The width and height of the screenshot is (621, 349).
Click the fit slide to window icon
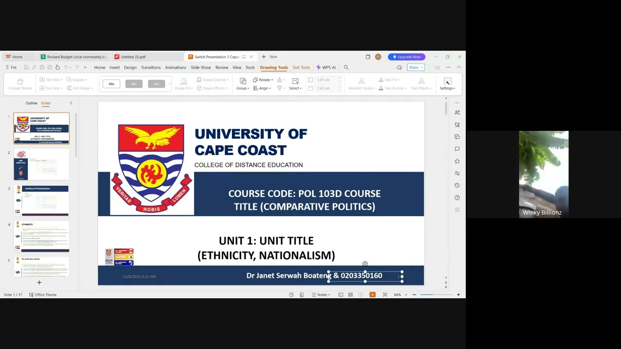385,295
